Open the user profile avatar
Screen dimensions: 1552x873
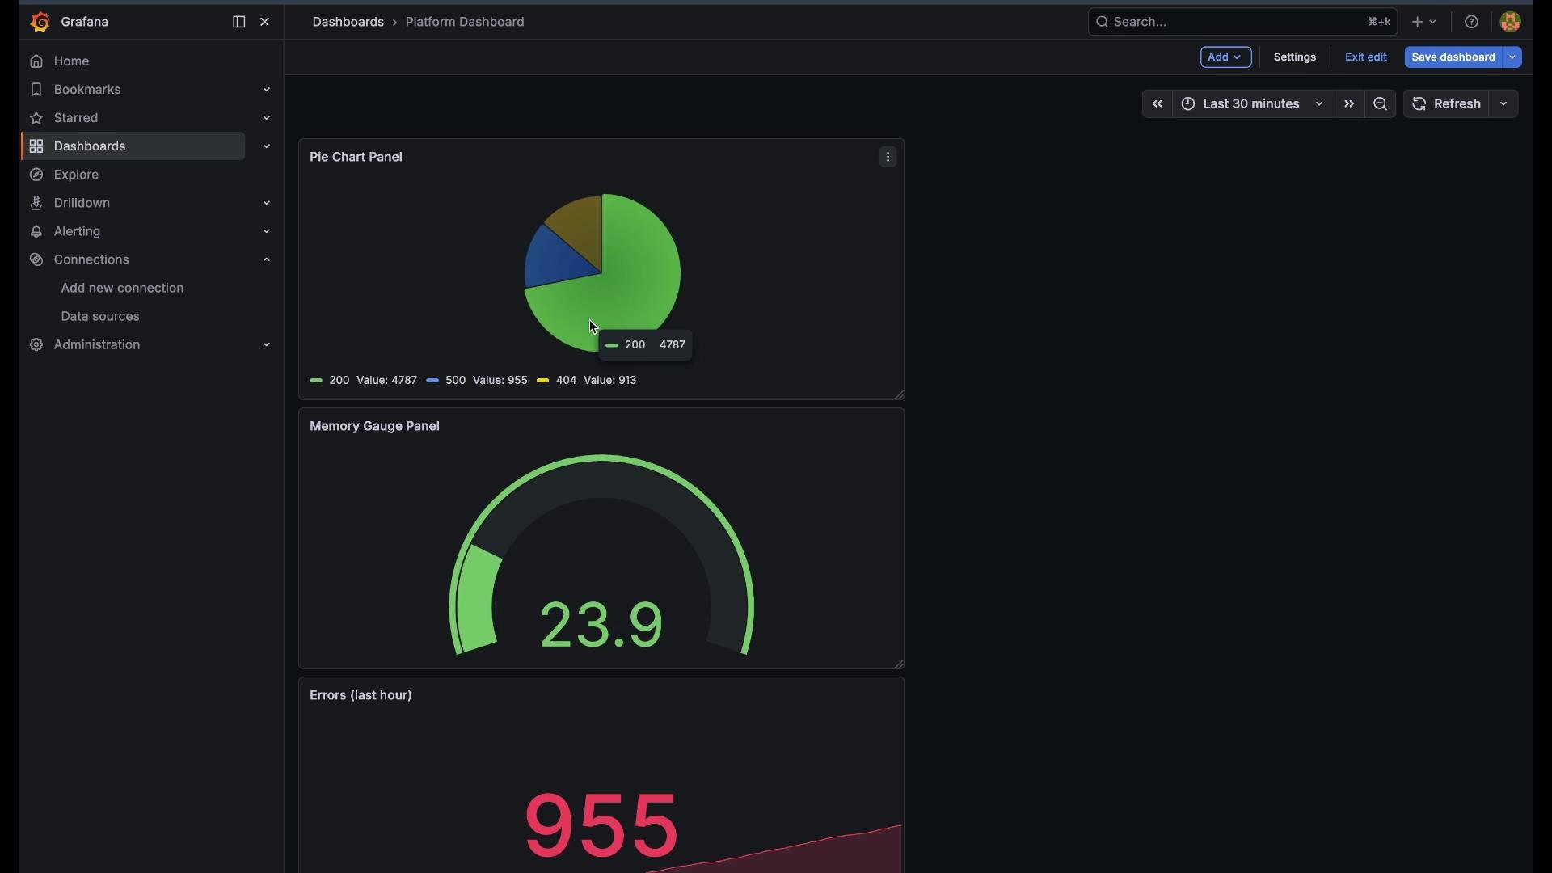1511,22
